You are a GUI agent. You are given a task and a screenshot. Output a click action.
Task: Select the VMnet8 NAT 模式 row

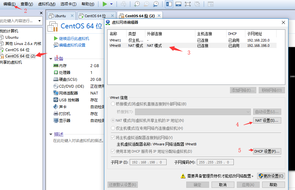[192, 46]
